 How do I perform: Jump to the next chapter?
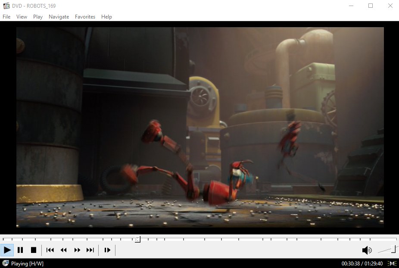(90, 250)
